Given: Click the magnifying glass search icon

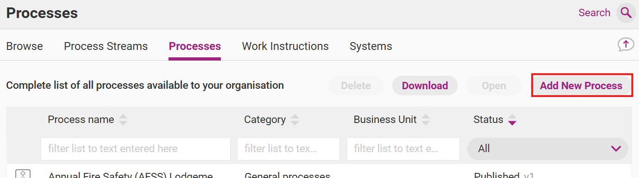Looking at the screenshot, I should click(626, 13).
